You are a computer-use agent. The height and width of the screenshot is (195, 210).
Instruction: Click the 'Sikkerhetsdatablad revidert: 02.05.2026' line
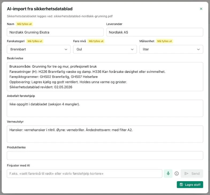click(41, 87)
